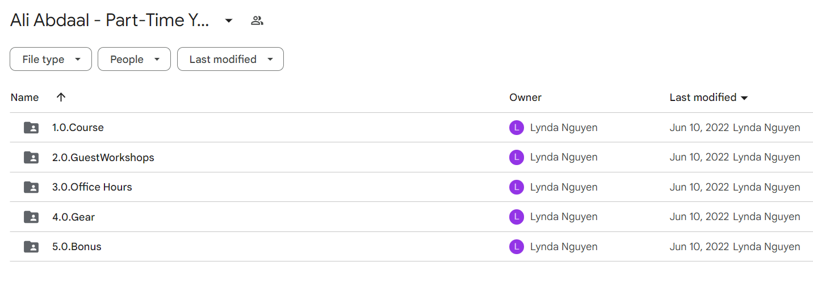The image size is (813, 308).
Task: Open the People filter dropdown
Action: (134, 59)
